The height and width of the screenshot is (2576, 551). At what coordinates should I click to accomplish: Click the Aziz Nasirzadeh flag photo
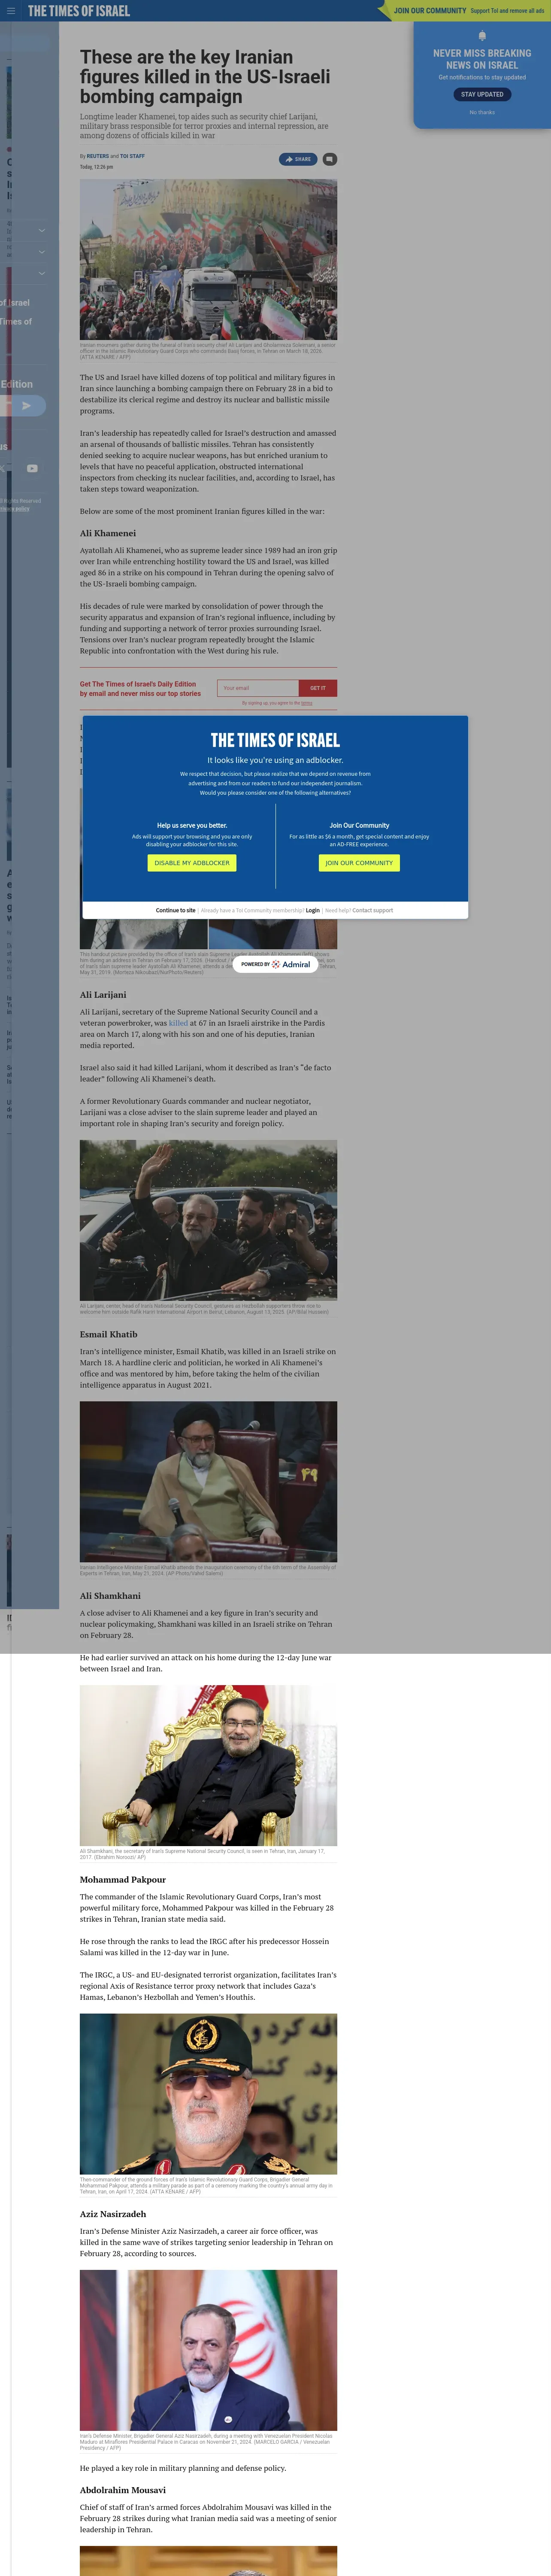[208, 2350]
